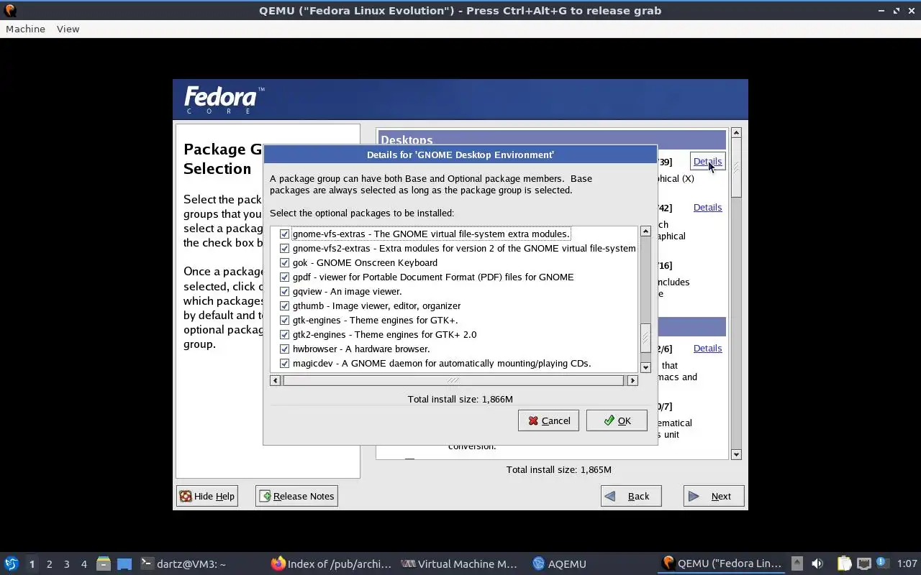Switch to Virtual Machine Manager in taskbar
This screenshot has height=575, width=921.
click(x=459, y=564)
